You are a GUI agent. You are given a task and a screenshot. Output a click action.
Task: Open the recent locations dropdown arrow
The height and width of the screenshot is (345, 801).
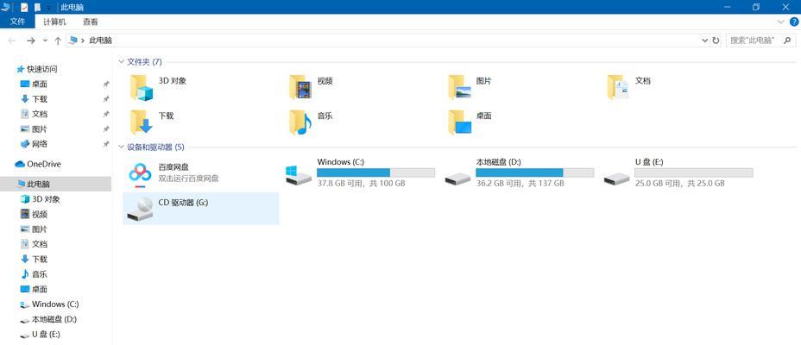[45, 41]
